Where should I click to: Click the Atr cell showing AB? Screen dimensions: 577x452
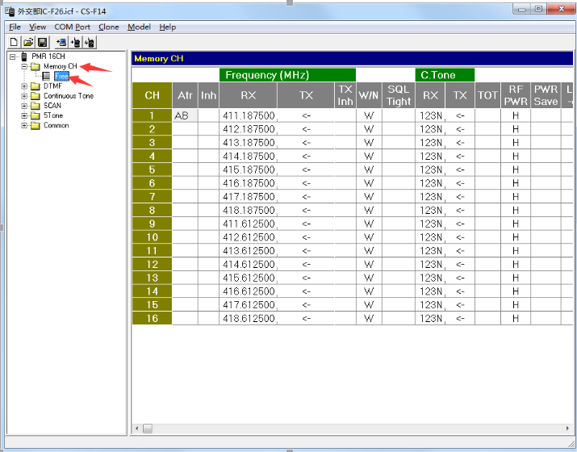185,115
